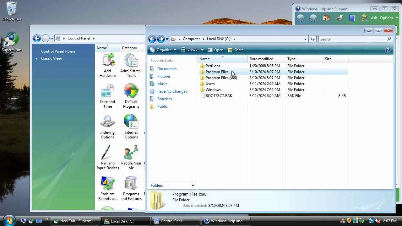
Task: Open Add Hardware in Control Panel
Action: click(107, 65)
